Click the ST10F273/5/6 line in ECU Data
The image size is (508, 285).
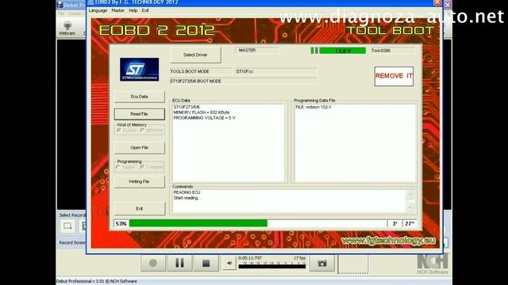click(x=187, y=107)
